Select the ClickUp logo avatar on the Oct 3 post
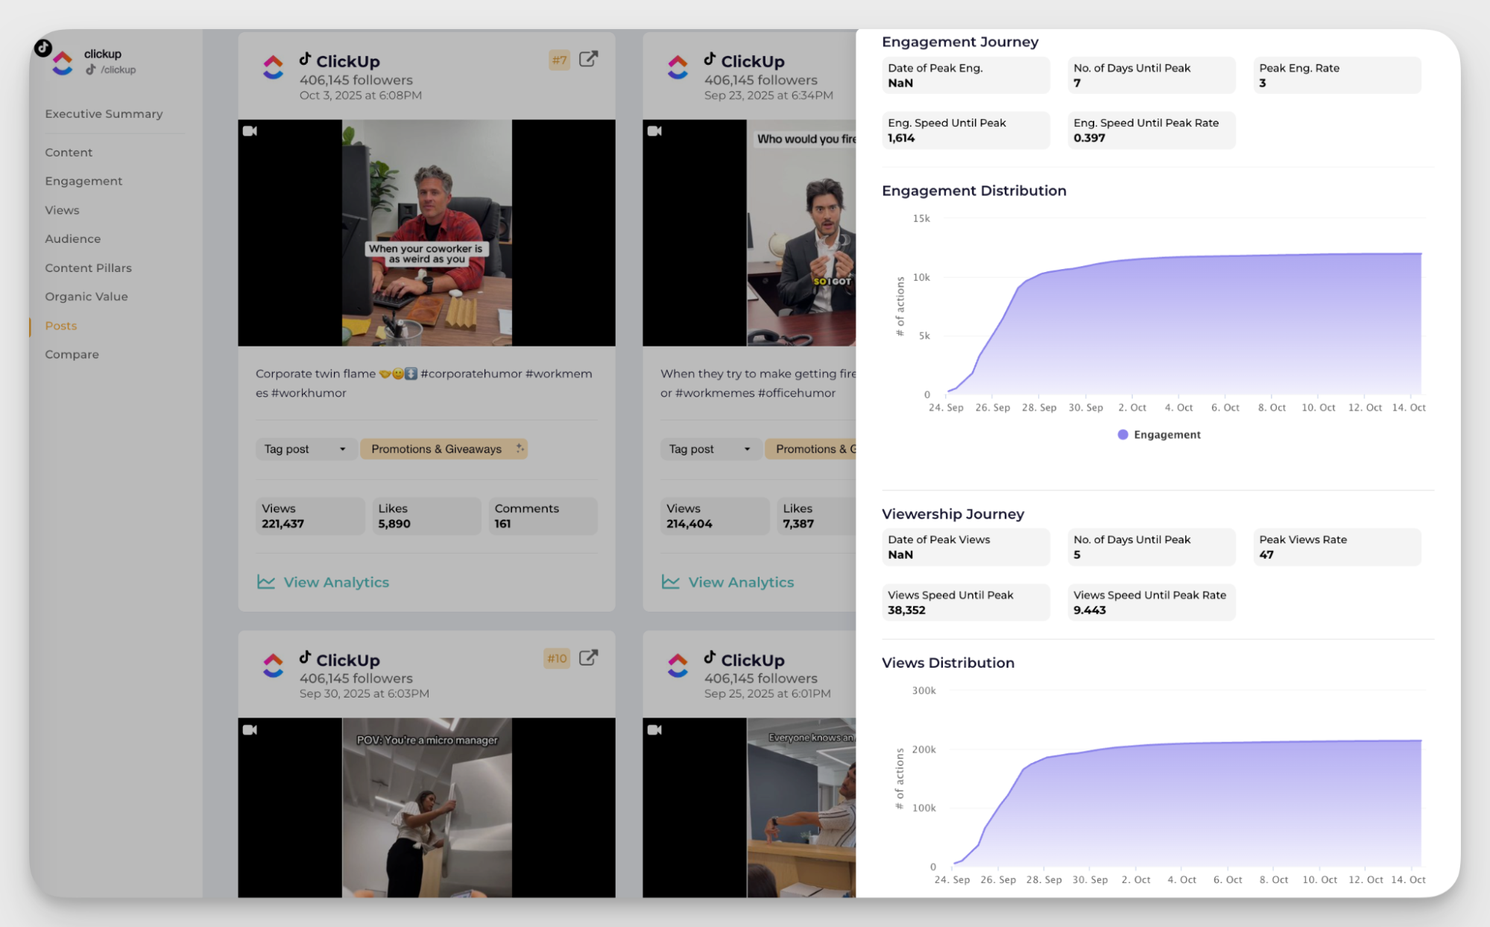Screen dimensions: 1490x927 pos(274,66)
